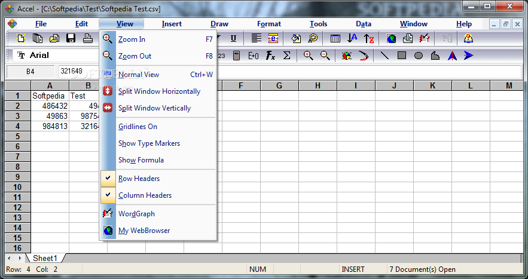Choose Zoom In from View menu
Image resolution: width=528 pixels, height=279 pixels.
[158, 39]
